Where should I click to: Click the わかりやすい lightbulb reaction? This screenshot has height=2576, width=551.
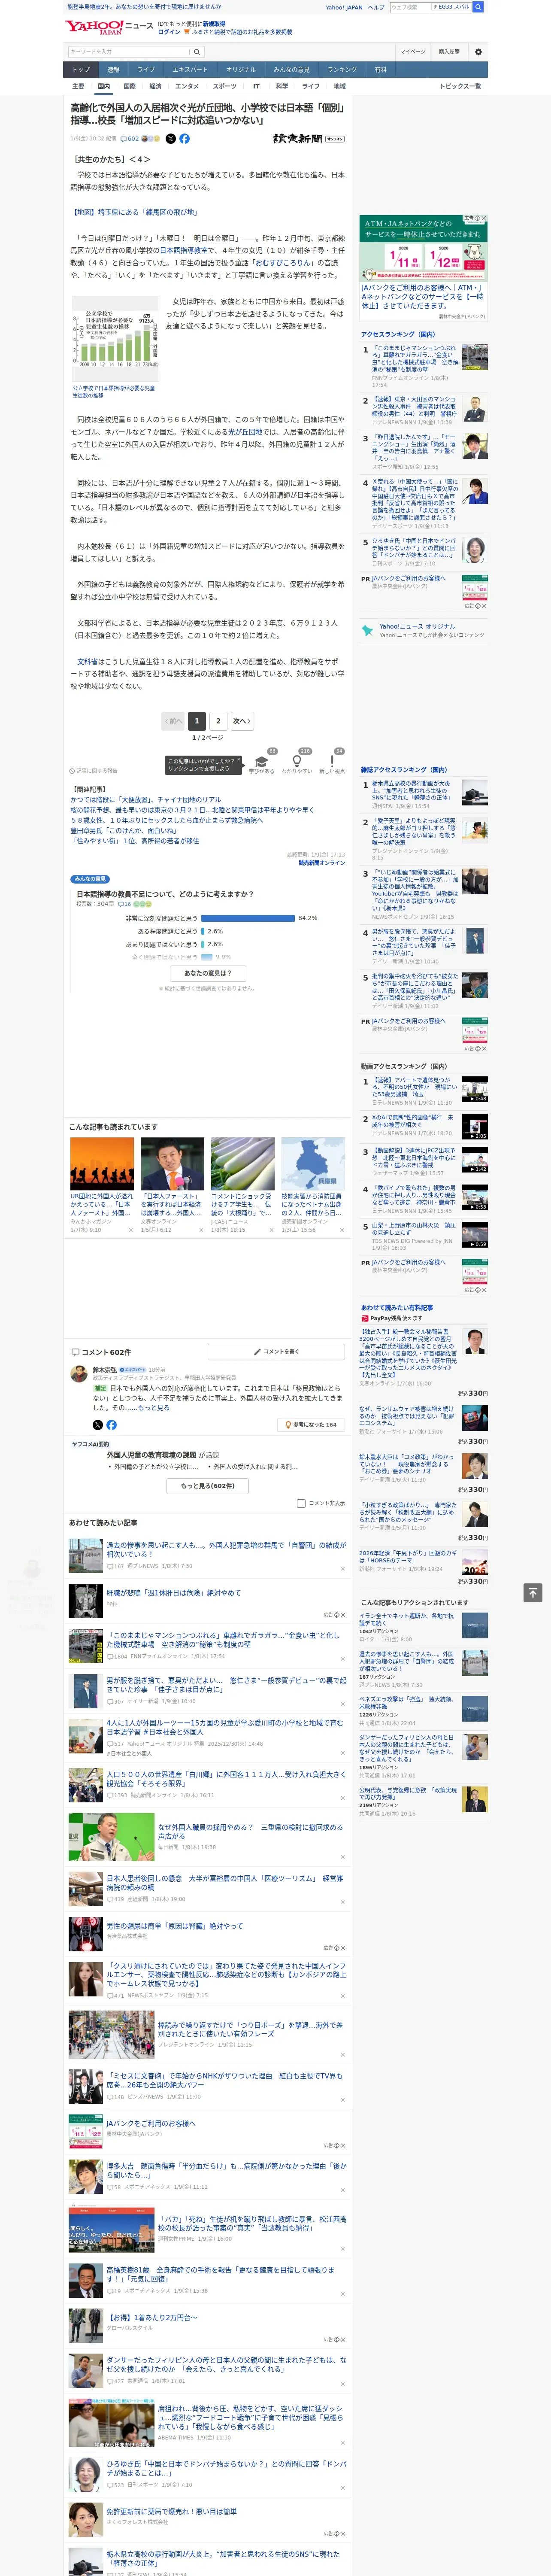pyautogui.click(x=297, y=762)
